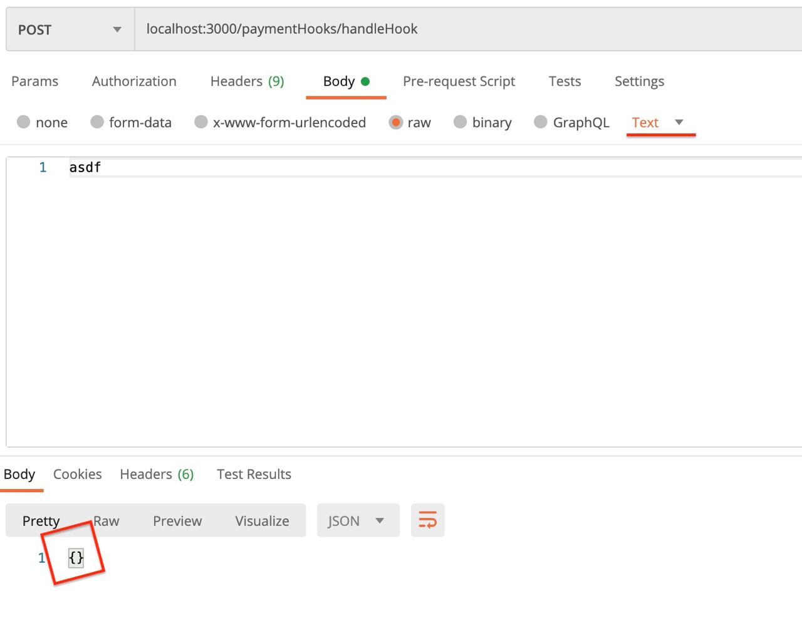Switch response view to Raw

107,521
